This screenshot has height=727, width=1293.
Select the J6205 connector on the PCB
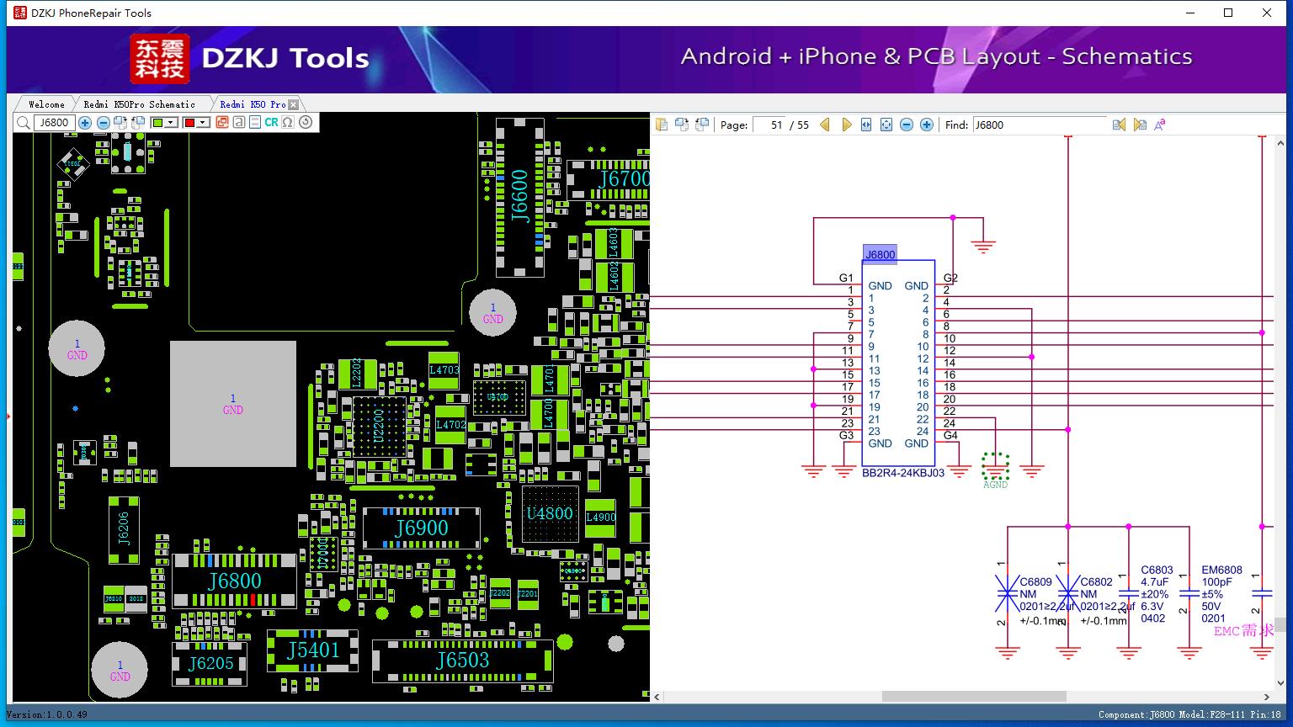tap(210, 664)
